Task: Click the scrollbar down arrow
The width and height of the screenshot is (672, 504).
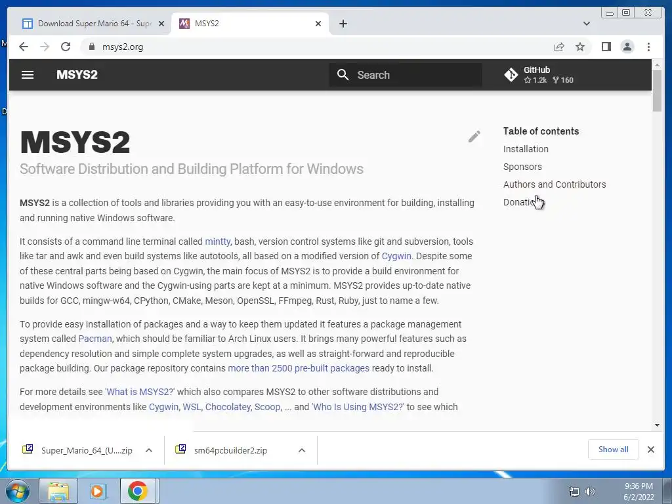Action: point(657,425)
